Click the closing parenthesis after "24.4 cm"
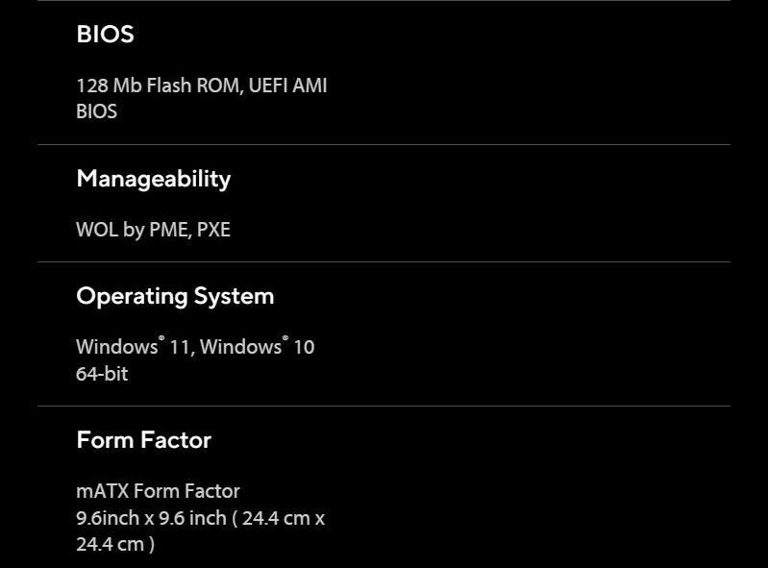The image size is (768, 568). click(151, 544)
